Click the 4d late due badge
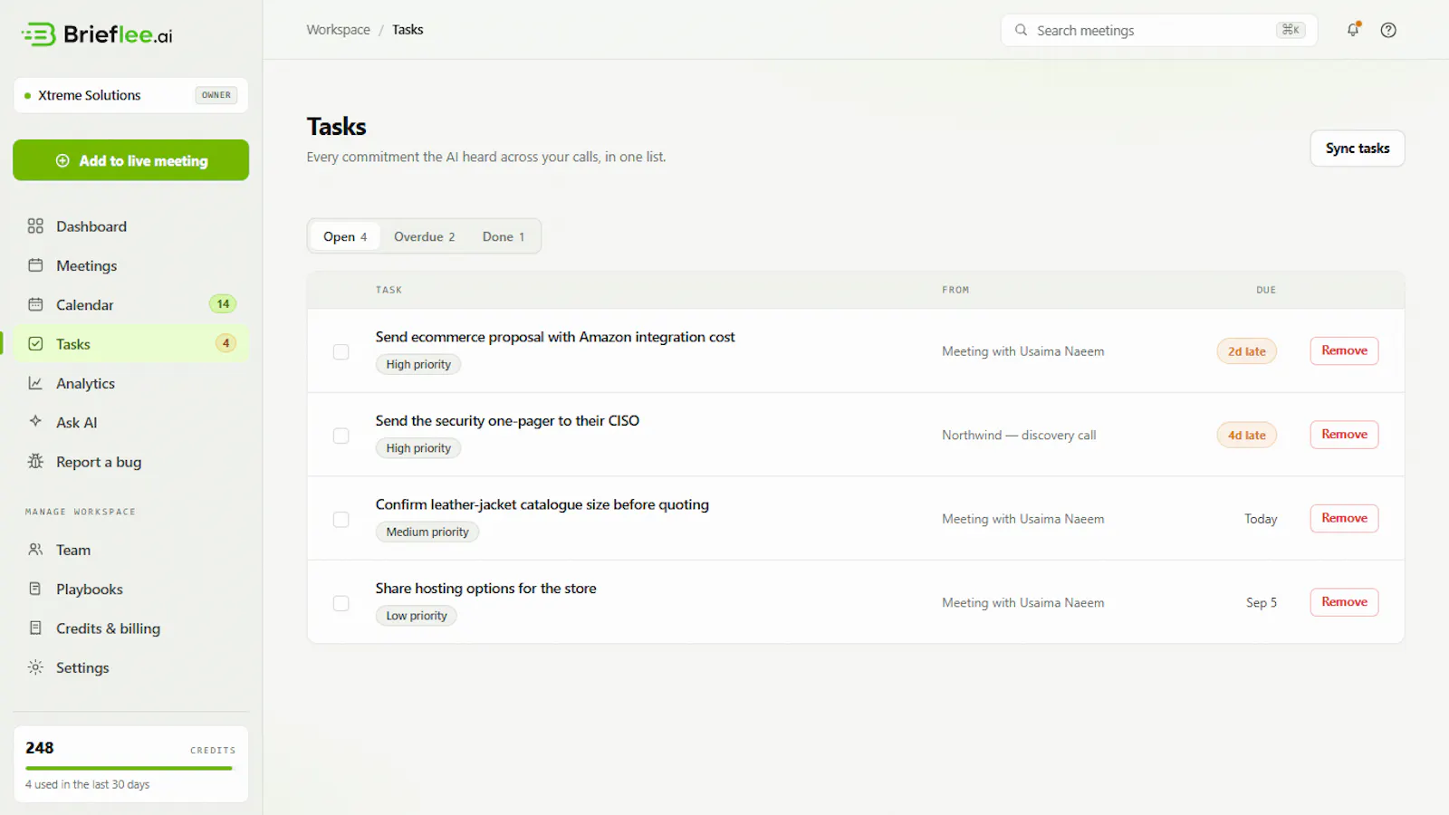The width and height of the screenshot is (1449, 815). point(1246,436)
